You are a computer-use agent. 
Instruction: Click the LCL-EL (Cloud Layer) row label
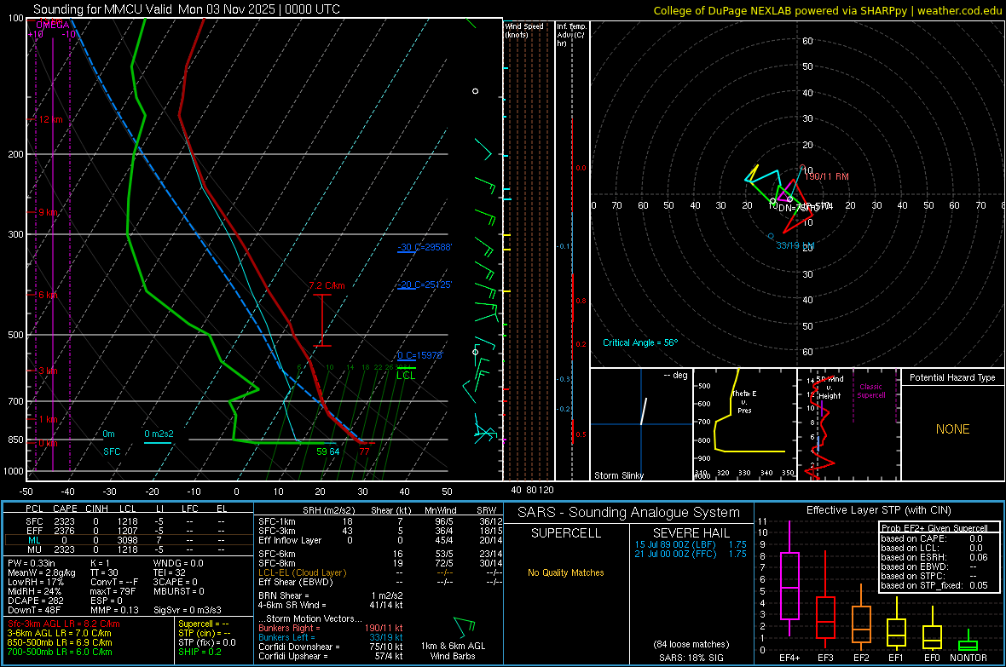(x=302, y=572)
